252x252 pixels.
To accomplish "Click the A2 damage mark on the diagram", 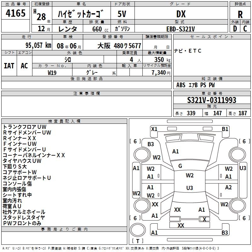I will [x=228, y=187].
